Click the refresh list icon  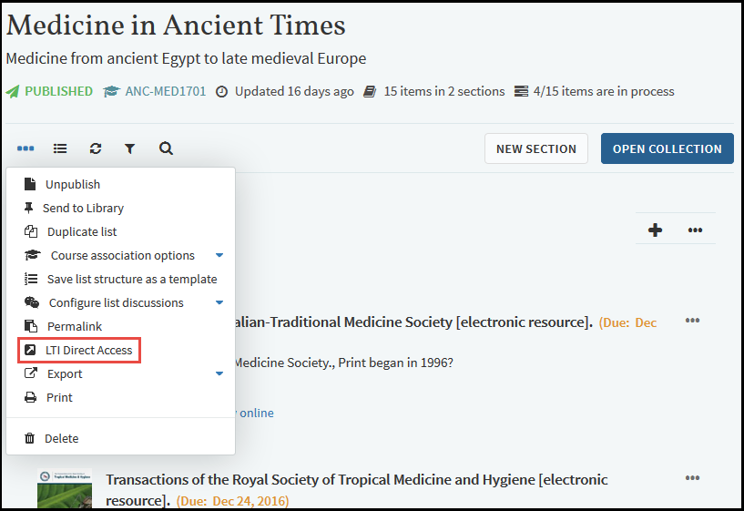coord(96,148)
